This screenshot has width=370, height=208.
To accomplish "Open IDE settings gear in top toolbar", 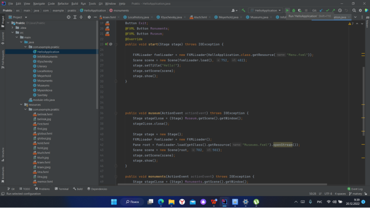I will tap(360, 10).
